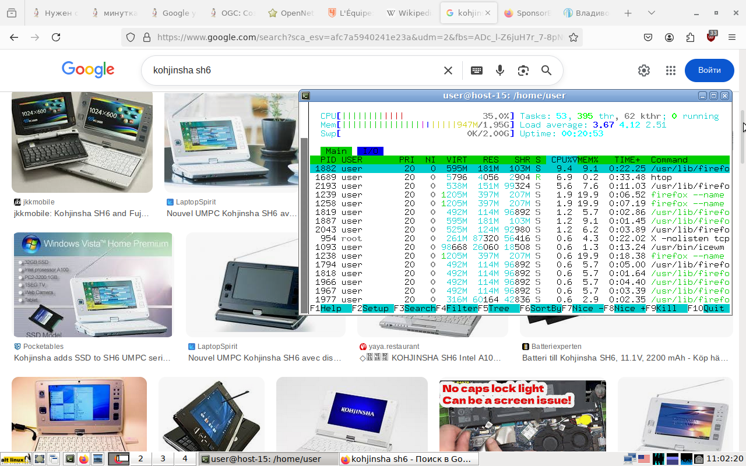Switch to the L'Équipe tab
This screenshot has height=466, width=746.
tap(350, 13)
